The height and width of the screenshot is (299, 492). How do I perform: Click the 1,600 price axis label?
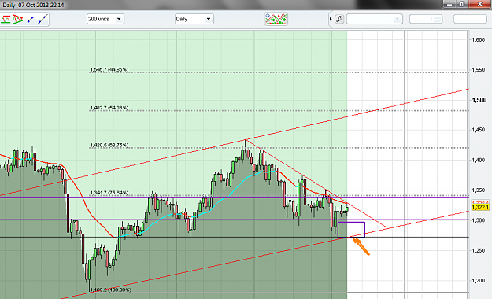pos(479,40)
